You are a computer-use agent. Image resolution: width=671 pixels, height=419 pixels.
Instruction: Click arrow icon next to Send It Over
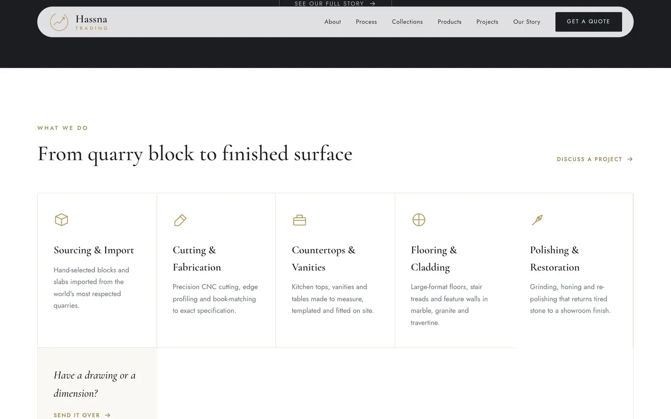point(107,415)
